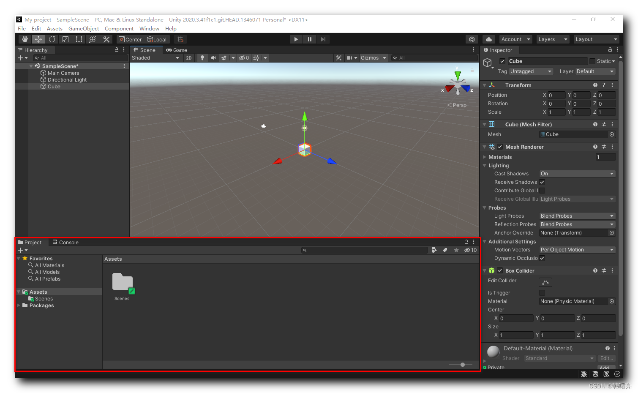
Task: Toggle Local handle rotation button
Action: coord(157,39)
